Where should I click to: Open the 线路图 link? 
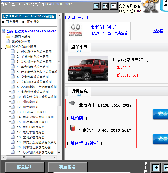[77, 118]
